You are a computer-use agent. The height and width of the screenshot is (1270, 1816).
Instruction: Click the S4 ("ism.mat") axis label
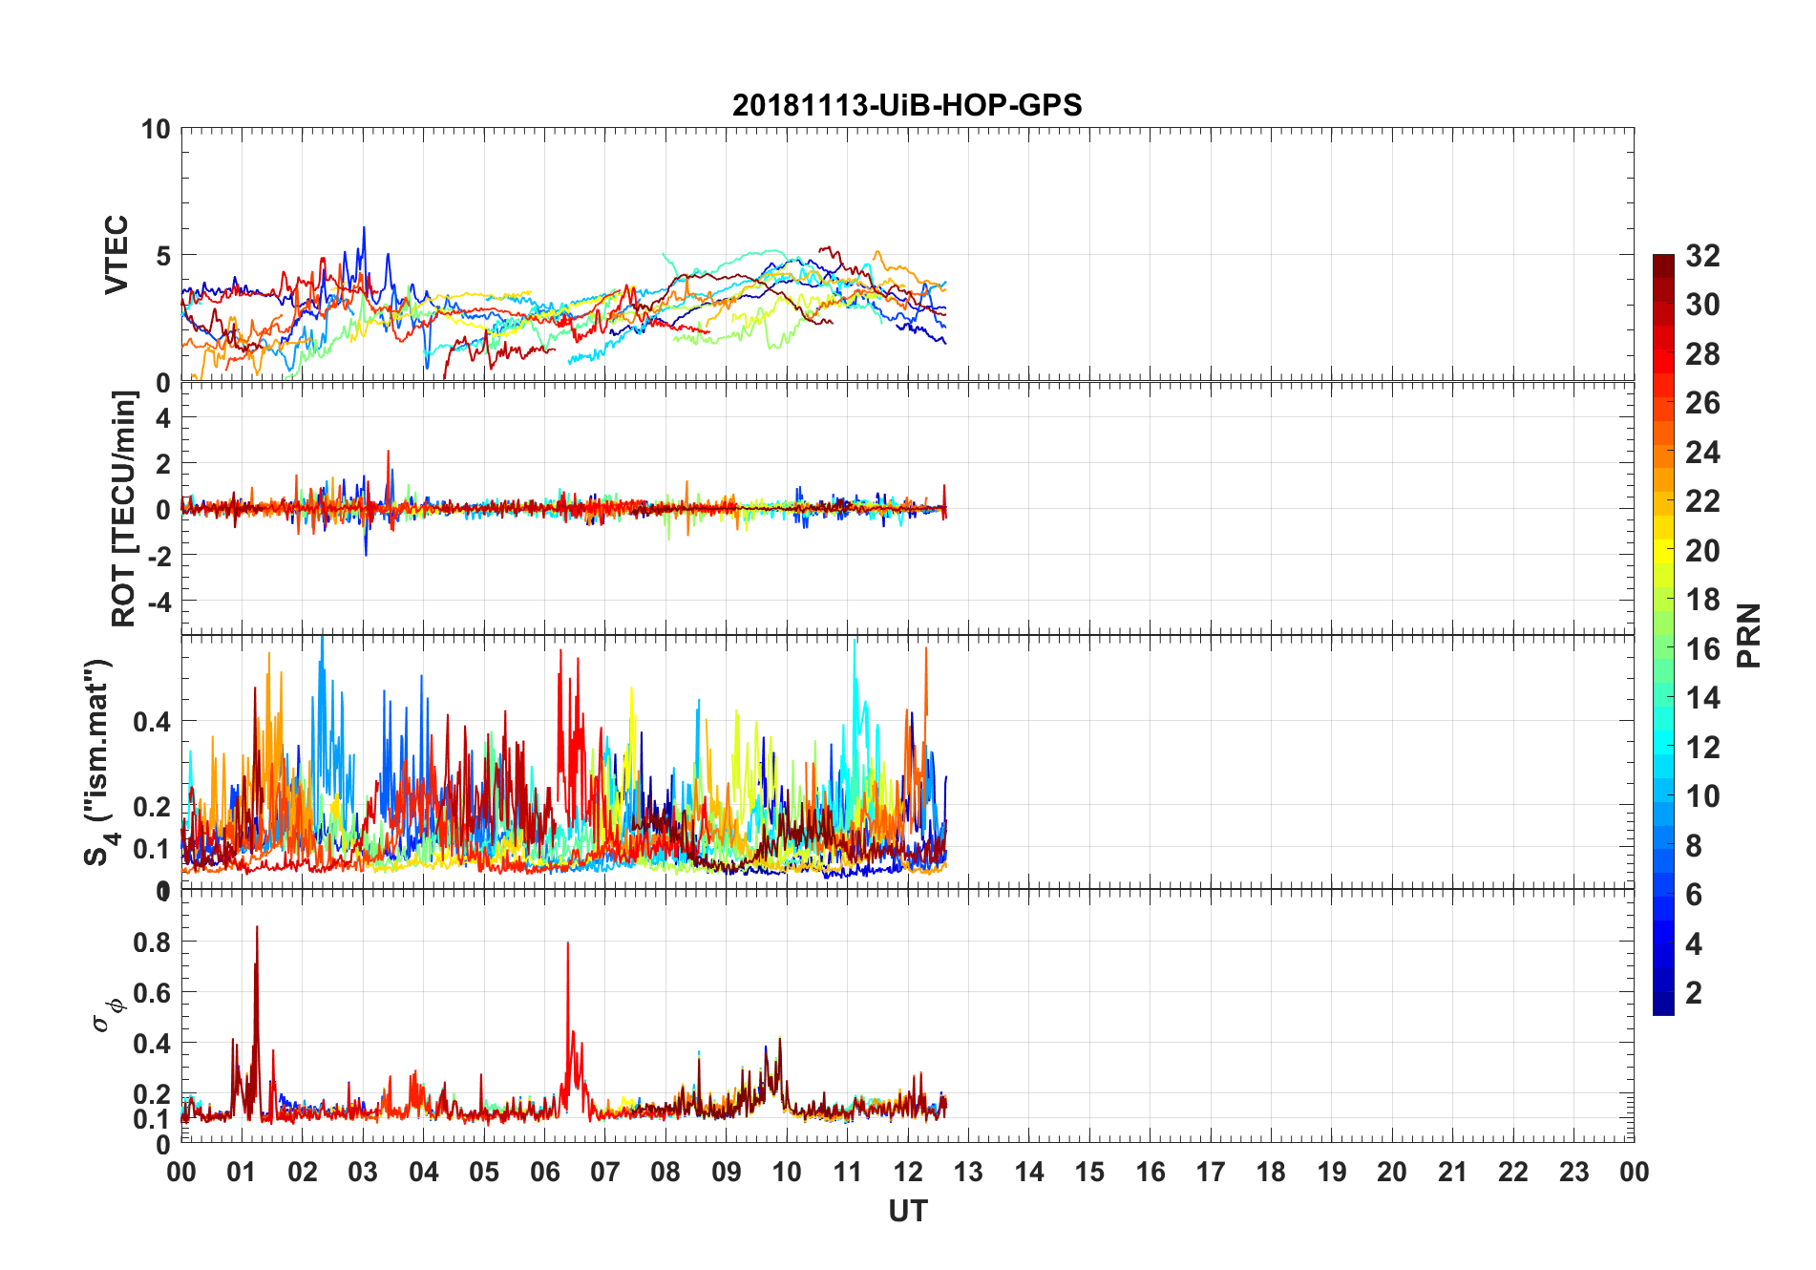click(98, 762)
